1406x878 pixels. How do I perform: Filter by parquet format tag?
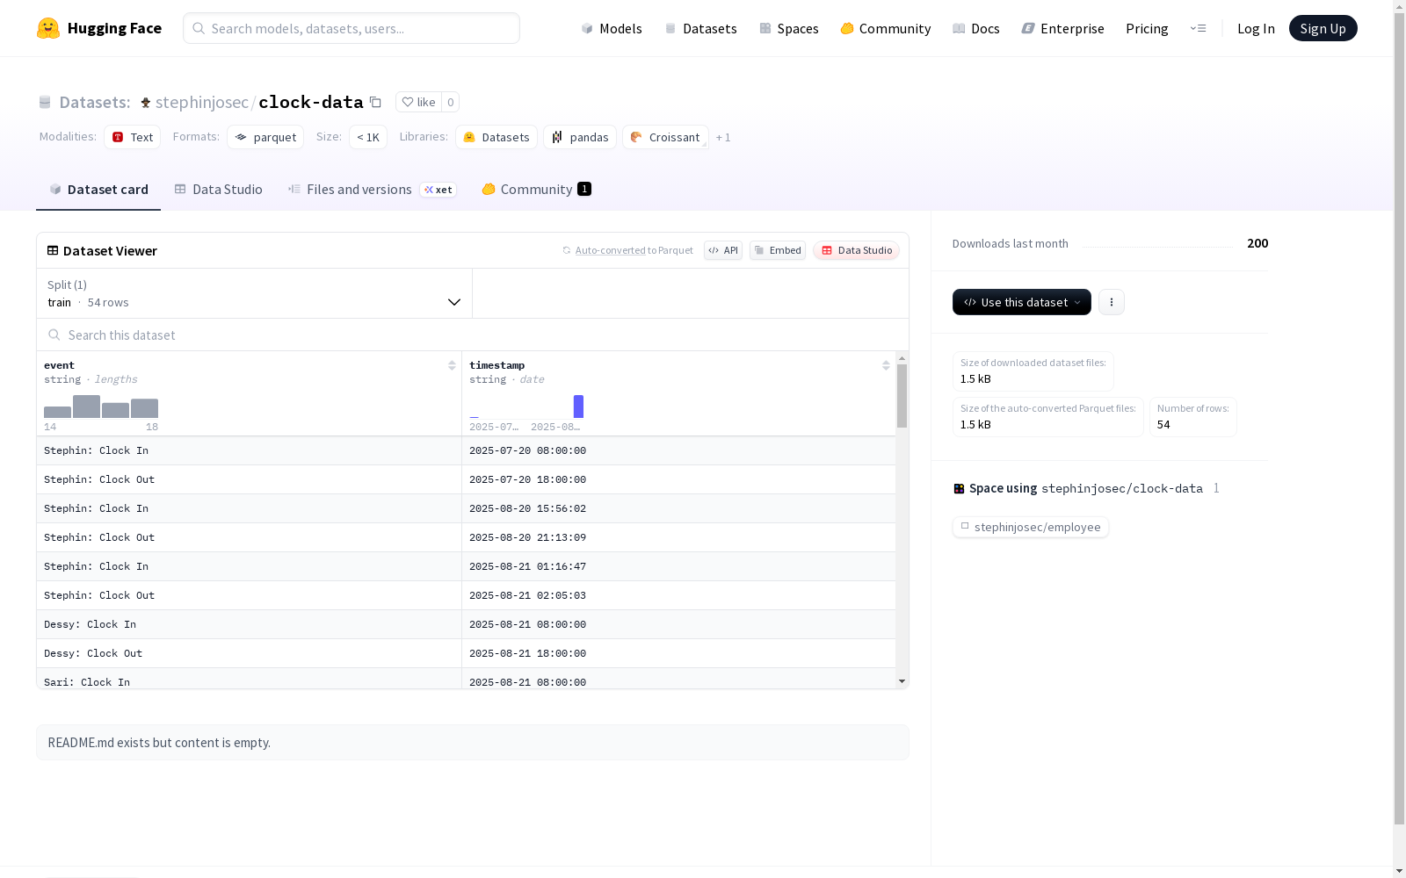[265, 137]
